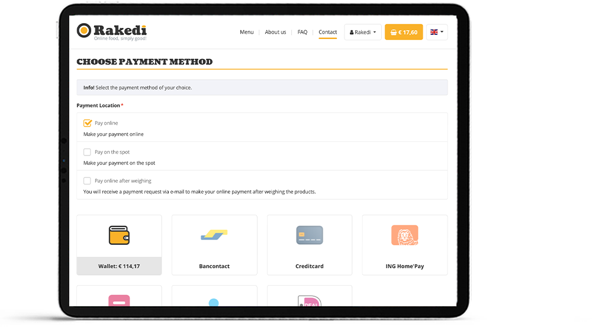Viewport: 592px width, 327px height.
Task: Select the Creditcard icon
Action: (309, 235)
